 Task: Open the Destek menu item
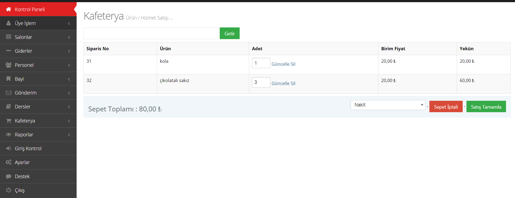point(22,176)
